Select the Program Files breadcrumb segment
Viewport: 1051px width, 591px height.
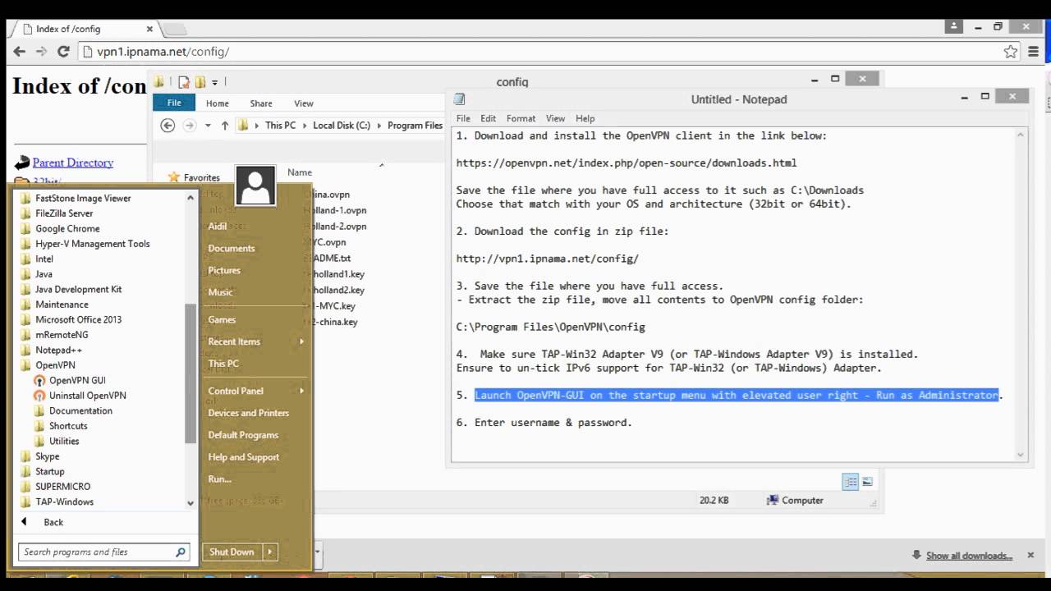tap(415, 126)
